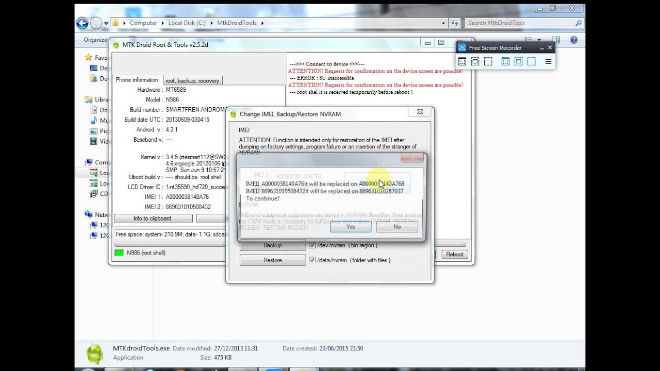The height and width of the screenshot is (371, 660).
Task: Select the Documents library icon
Action: 93,110
